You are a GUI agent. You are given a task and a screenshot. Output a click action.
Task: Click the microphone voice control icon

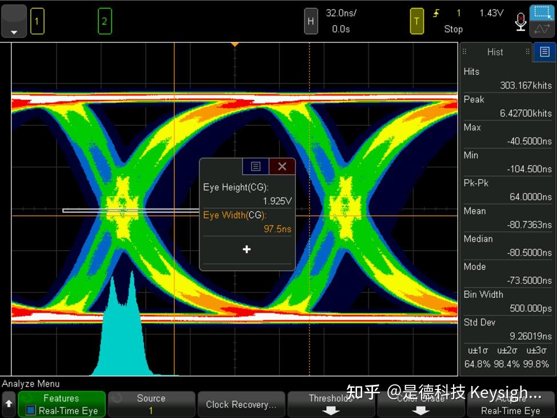click(x=520, y=22)
